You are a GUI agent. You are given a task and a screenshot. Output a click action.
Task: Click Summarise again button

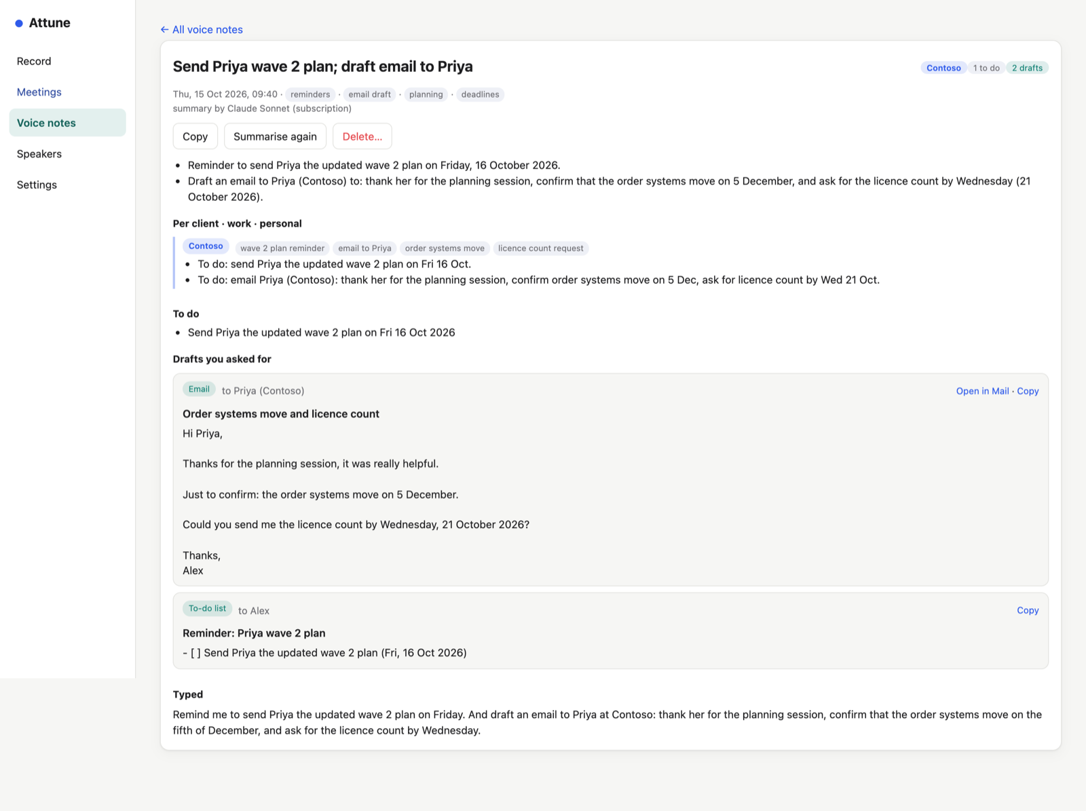[x=275, y=136]
